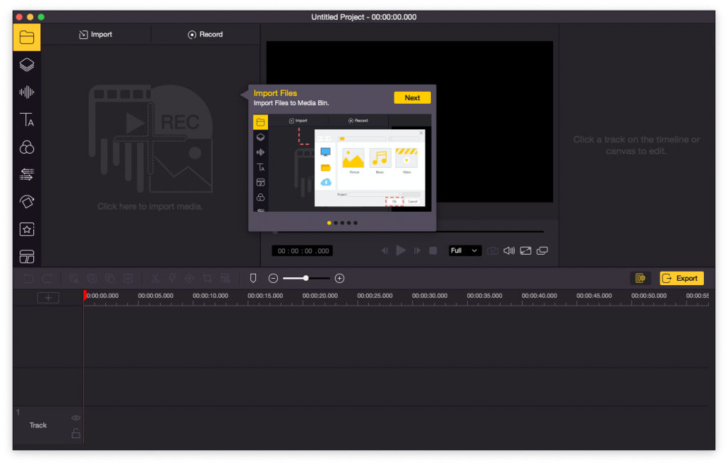Toggle Track 1 lock icon
Screen dimensions: 728x465
tap(75, 434)
